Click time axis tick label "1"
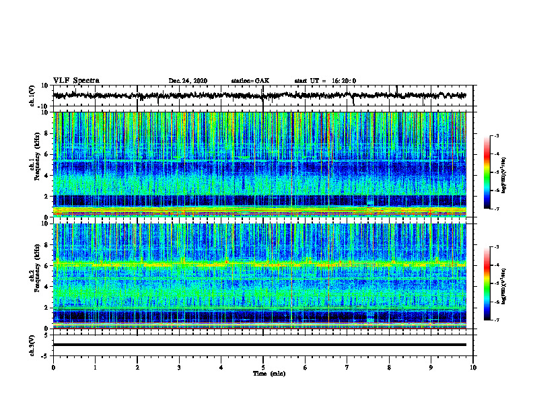The image size is (533, 412). click(x=95, y=368)
